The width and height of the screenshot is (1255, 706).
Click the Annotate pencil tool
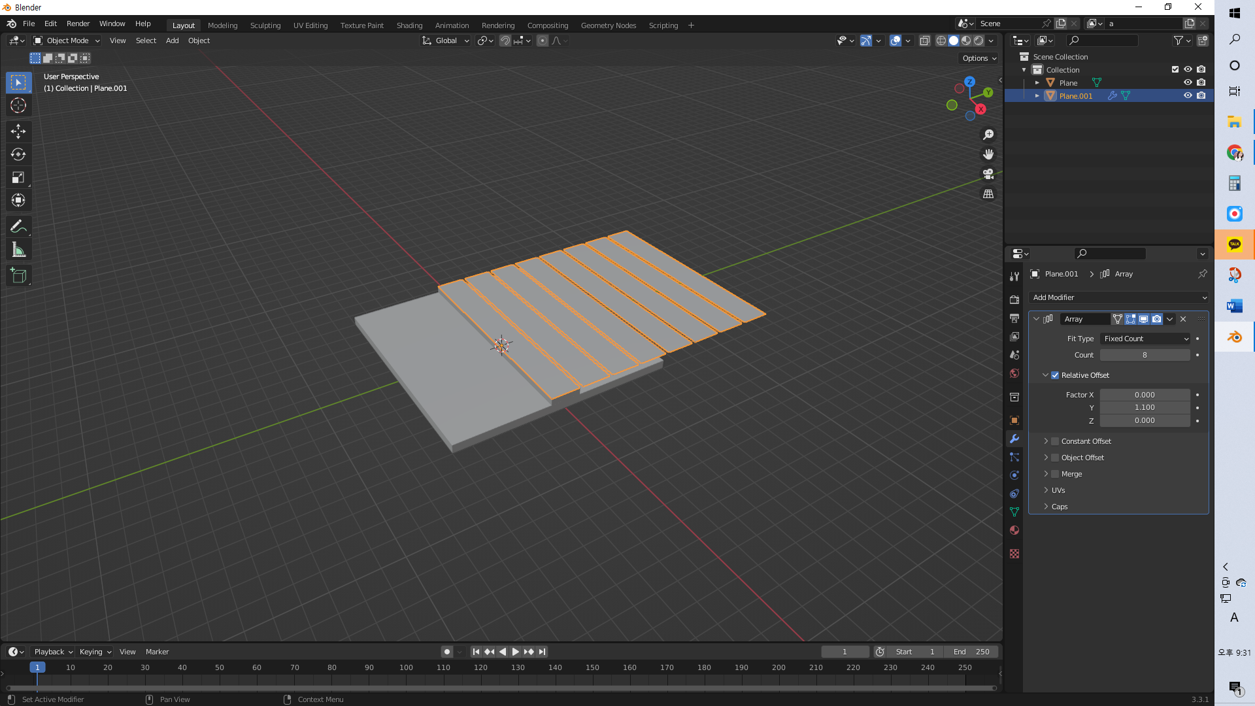(18, 226)
